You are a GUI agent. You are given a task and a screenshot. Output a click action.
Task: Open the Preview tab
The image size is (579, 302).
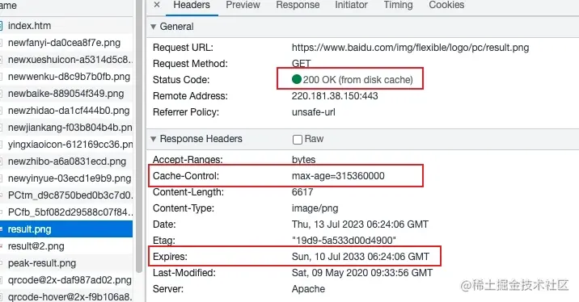[x=243, y=5]
